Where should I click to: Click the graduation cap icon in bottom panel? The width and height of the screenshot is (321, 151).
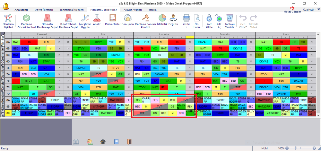point(103,142)
